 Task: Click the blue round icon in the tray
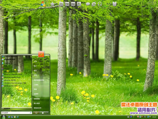click(131, 117)
